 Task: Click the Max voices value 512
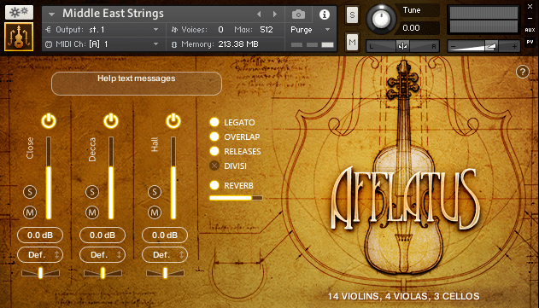pos(267,30)
